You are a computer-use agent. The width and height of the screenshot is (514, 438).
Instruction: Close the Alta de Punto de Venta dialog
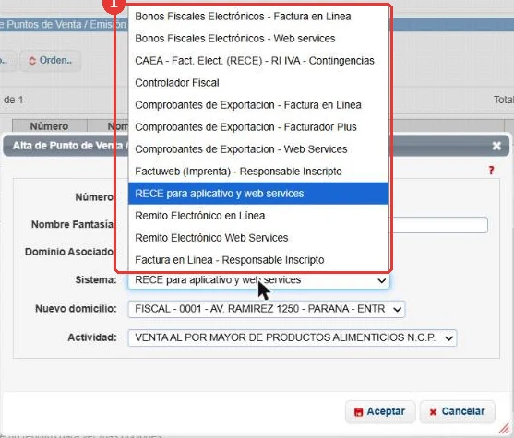(496, 146)
